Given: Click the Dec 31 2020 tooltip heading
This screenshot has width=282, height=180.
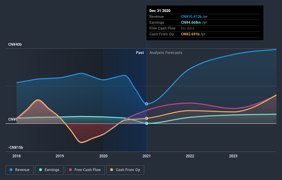Looking at the screenshot, I should pyautogui.click(x=160, y=11).
